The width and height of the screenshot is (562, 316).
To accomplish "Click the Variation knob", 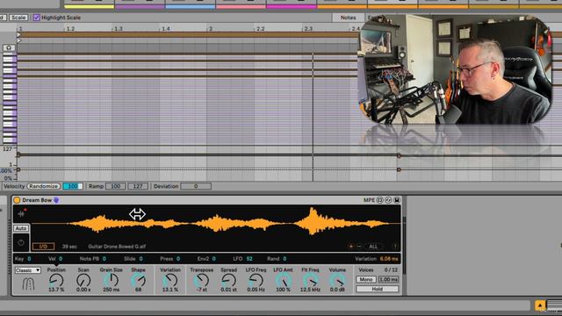I will pos(169,280).
